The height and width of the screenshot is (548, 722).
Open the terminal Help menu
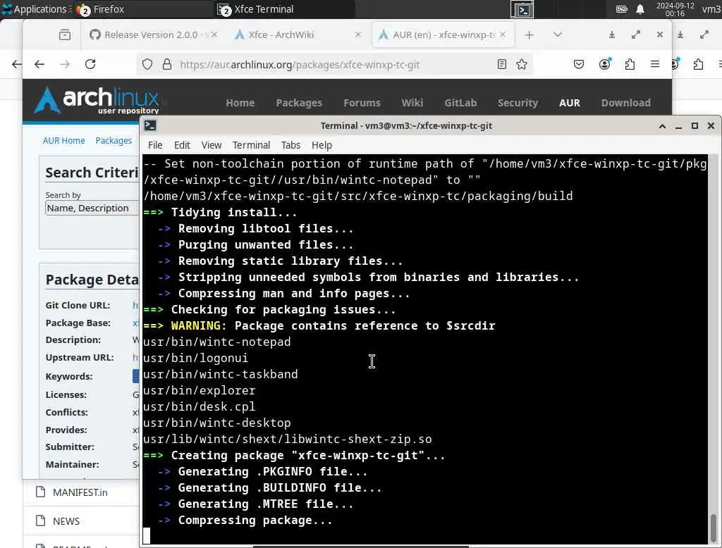tap(322, 145)
